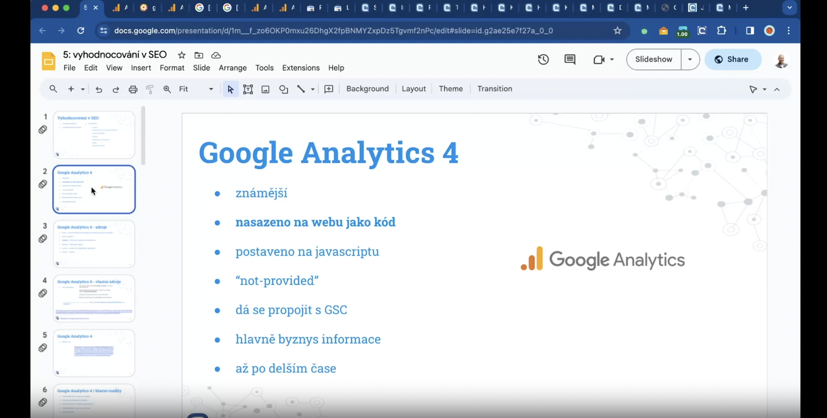
Task: Expand the video call dropdown arrow
Action: [612, 59]
